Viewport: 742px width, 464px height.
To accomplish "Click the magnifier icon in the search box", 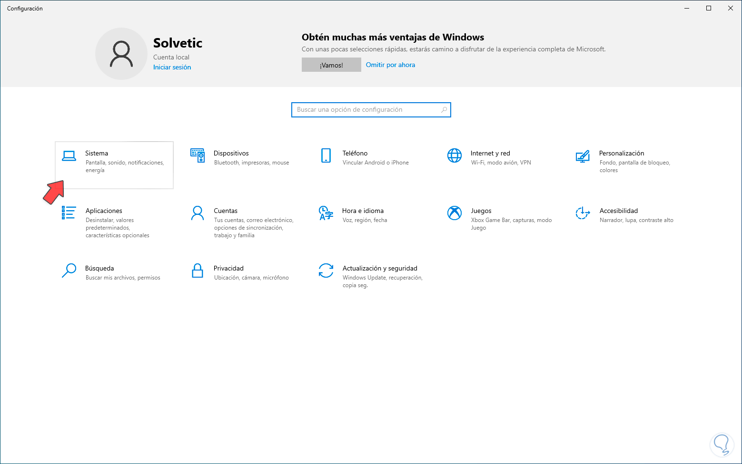I will (x=444, y=110).
